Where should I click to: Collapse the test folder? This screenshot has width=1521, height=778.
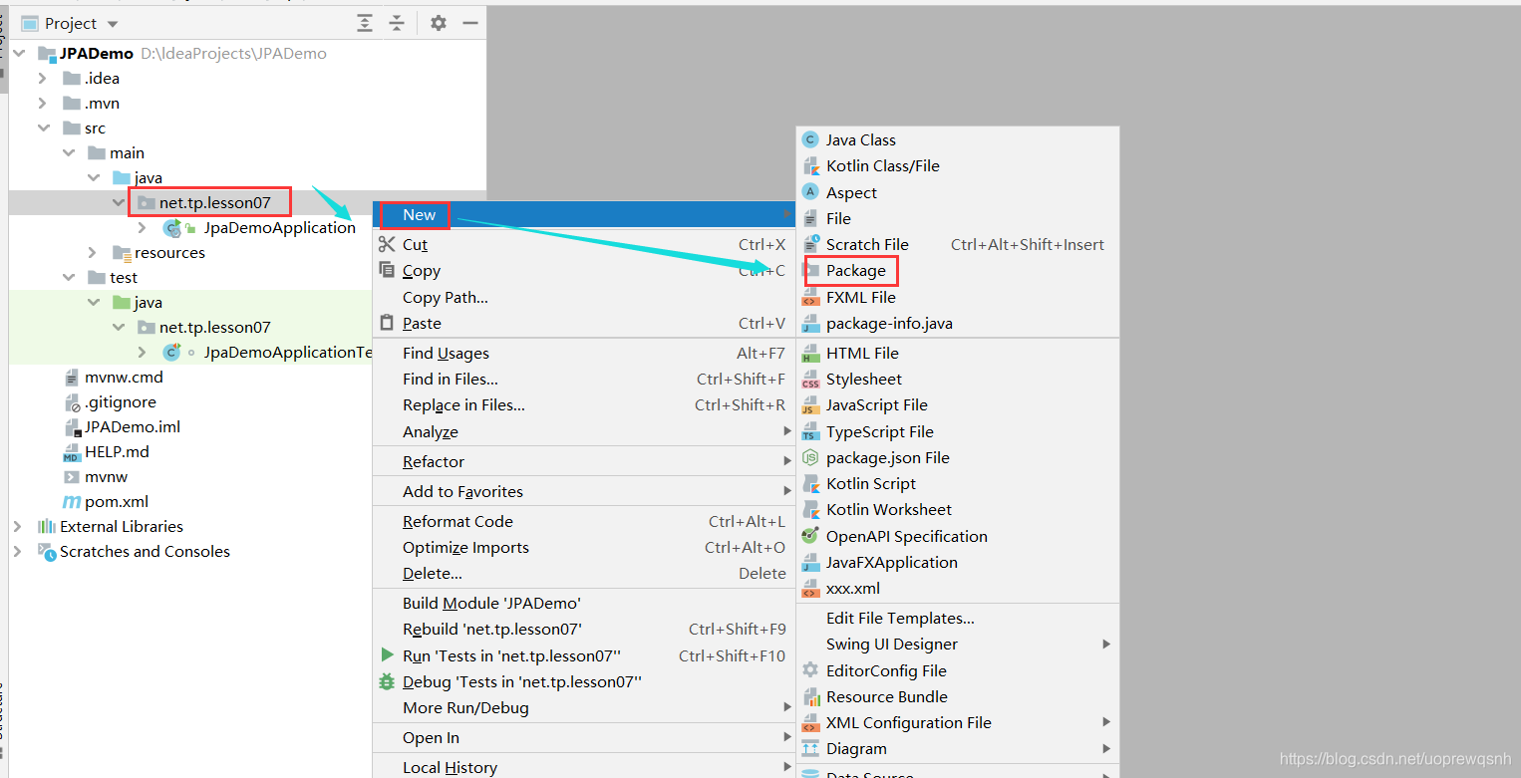[68, 277]
